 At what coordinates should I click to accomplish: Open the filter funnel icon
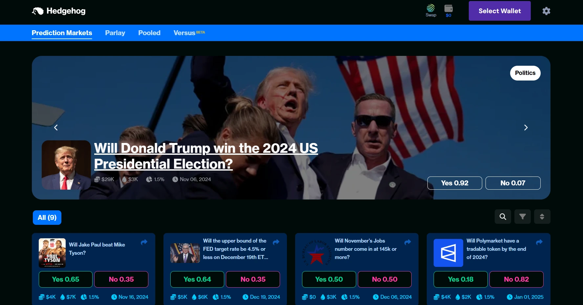[x=522, y=217]
